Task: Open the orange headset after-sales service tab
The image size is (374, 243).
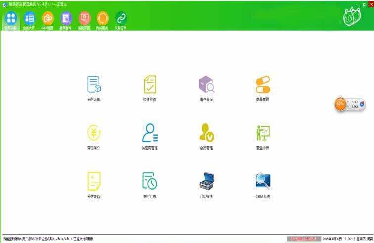Action: [x=102, y=20]
